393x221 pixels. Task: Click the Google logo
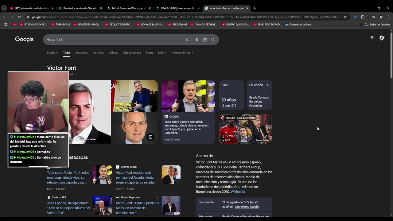click(24, 39)
